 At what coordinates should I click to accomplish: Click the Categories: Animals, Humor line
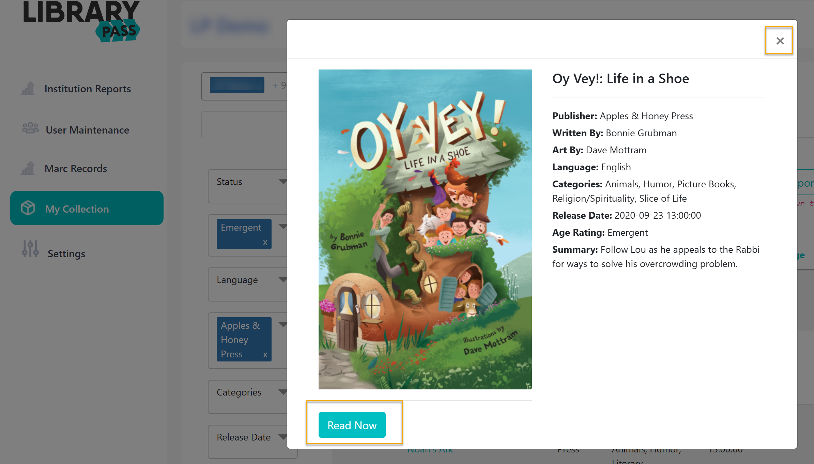(x=644, y=191)
